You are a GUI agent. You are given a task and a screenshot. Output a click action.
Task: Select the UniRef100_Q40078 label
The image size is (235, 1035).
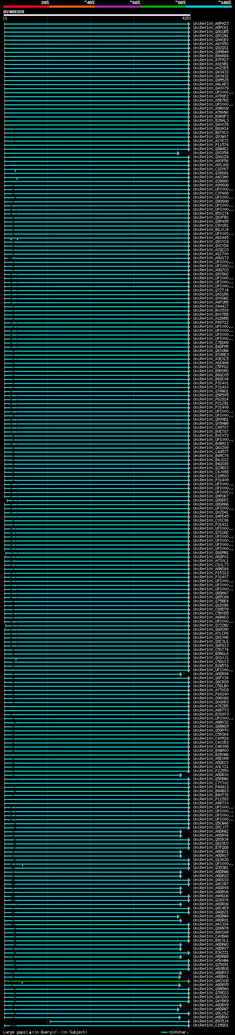click(210, 124)
